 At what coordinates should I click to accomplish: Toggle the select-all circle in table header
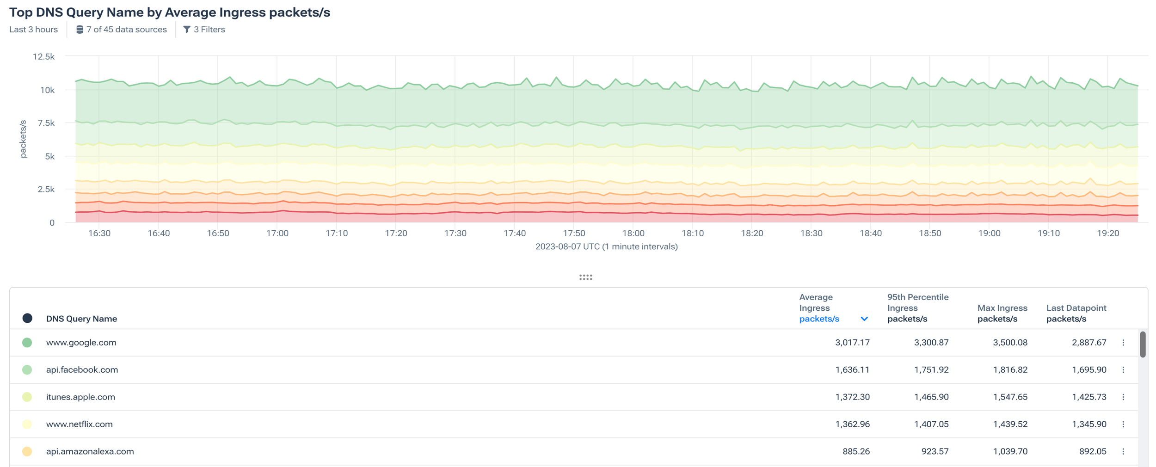(x=27, y=318)
